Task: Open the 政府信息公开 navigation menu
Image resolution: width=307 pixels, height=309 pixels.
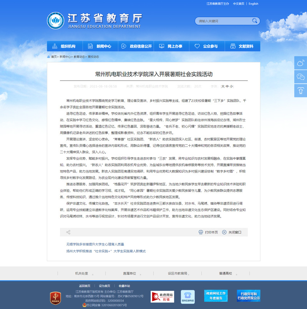Action: click(x=137, y=46)
